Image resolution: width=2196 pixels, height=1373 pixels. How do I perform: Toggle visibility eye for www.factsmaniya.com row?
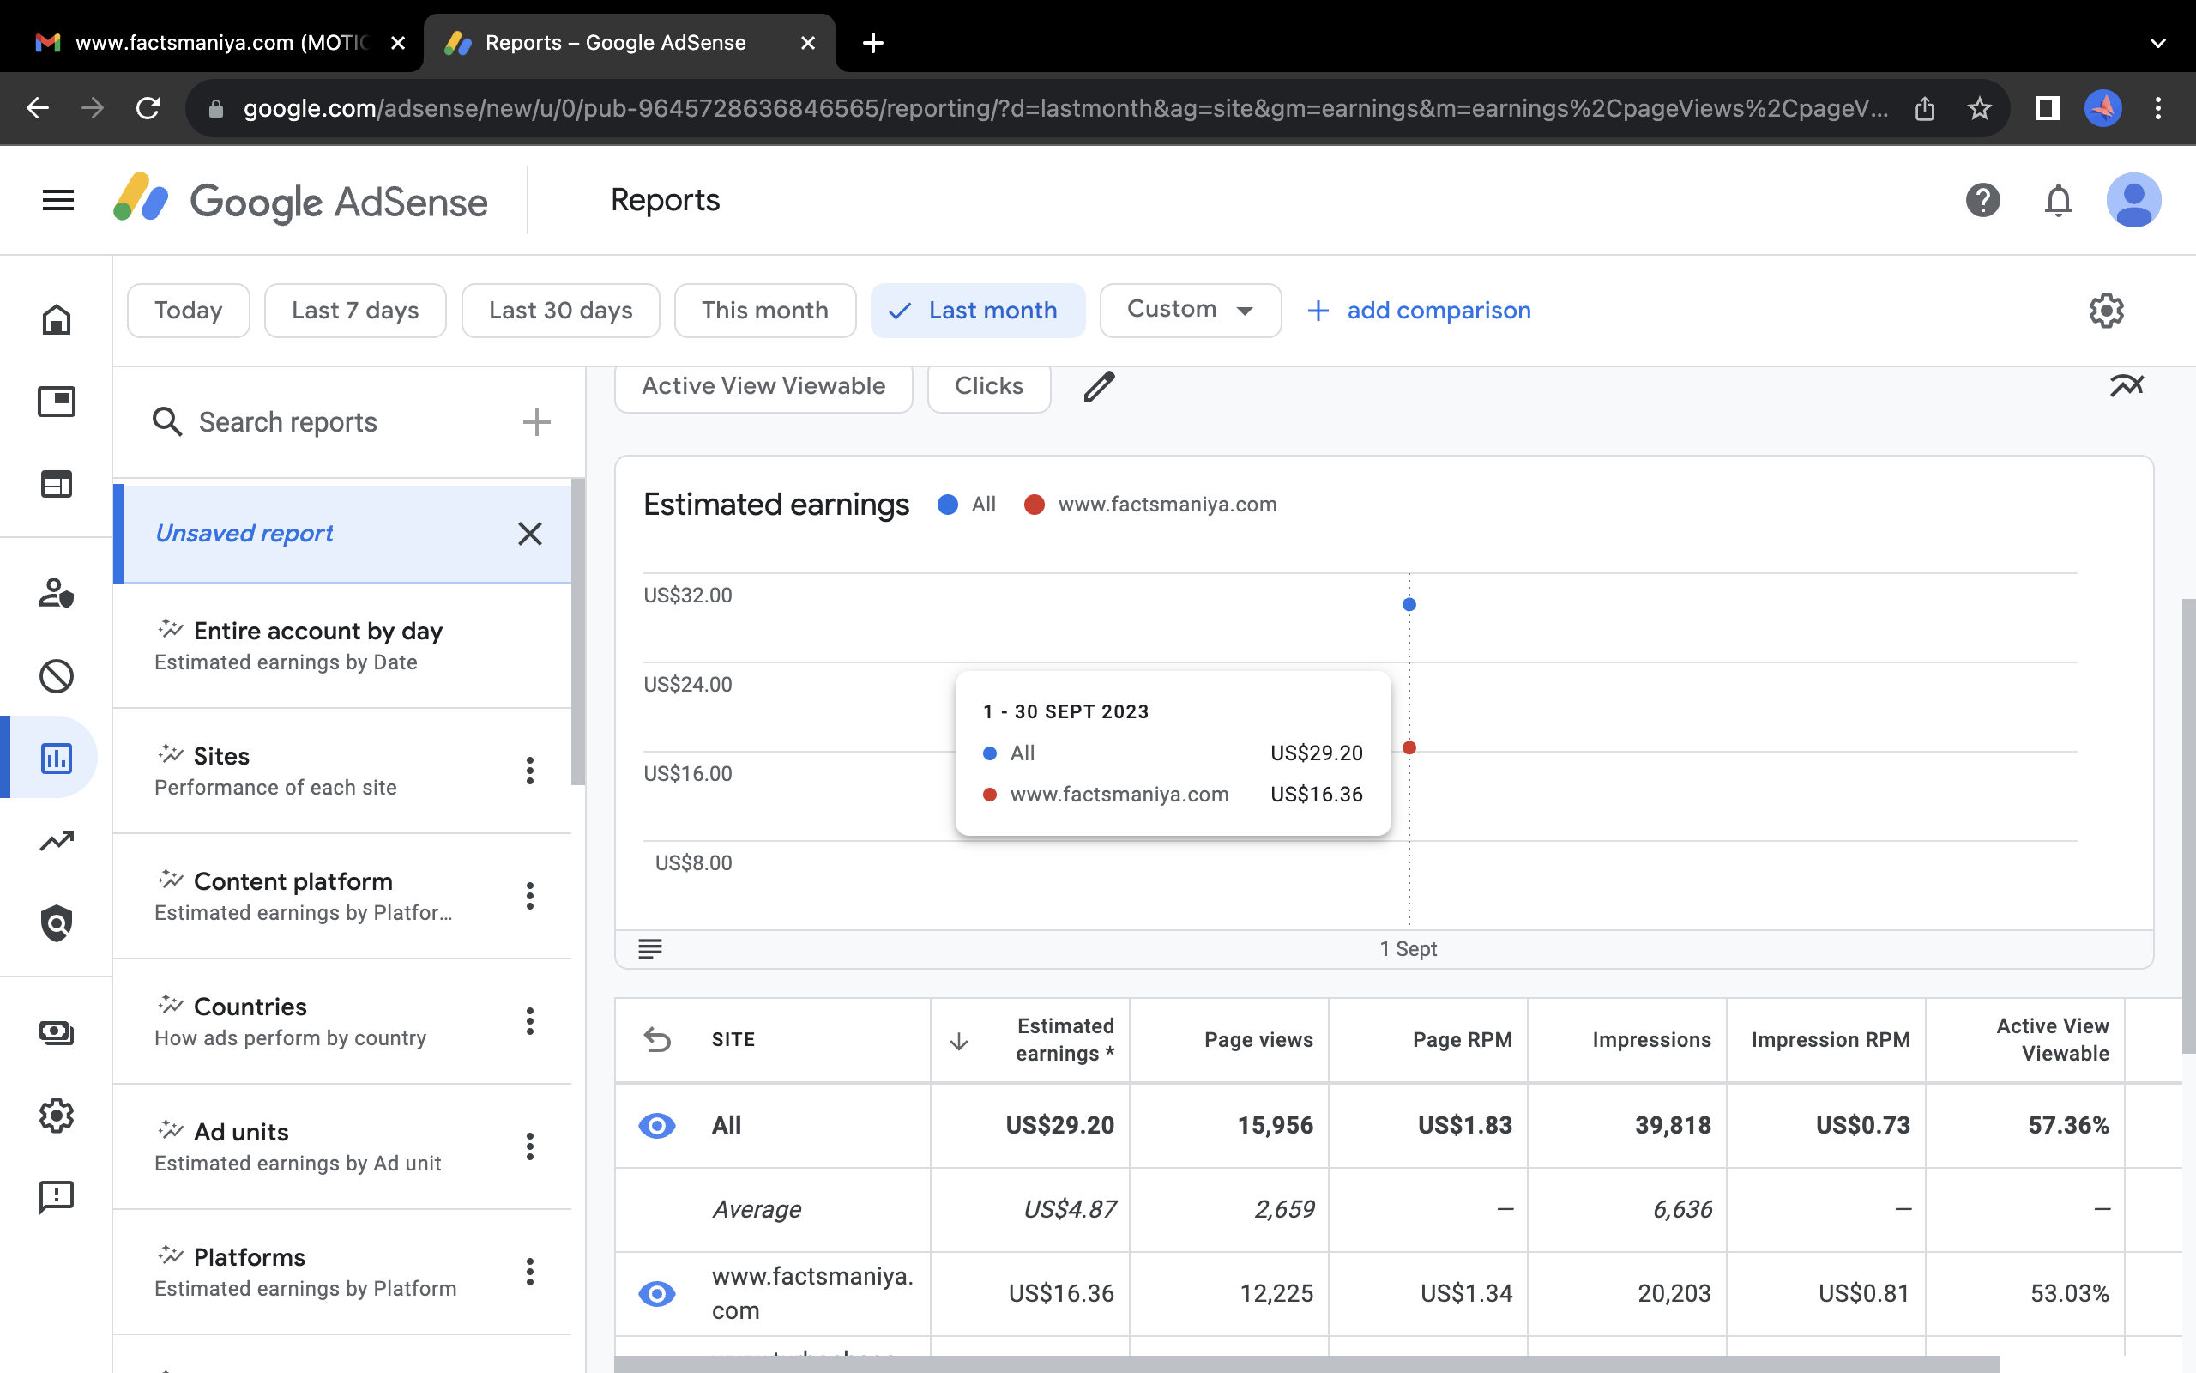pos(657,1293)
